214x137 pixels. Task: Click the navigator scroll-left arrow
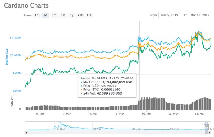point(26,133)
